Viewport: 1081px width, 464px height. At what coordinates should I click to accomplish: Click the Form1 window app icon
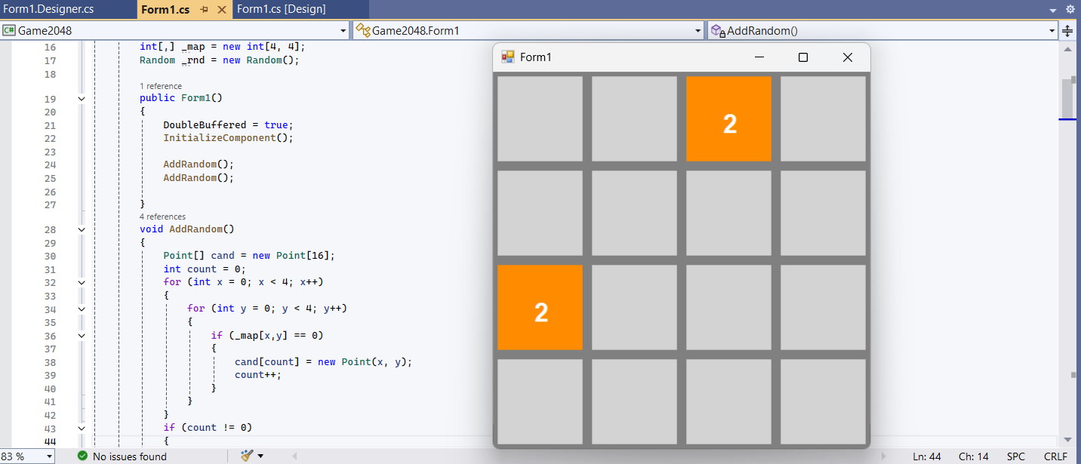[508, 57]
